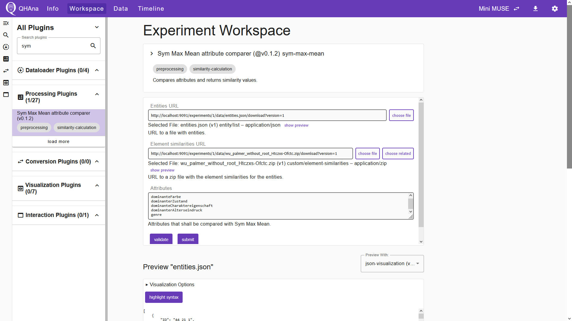This screenshot has width=572, height=321.
Task: Select the dataloader icon in the left rail
Action: coord(6,47)
